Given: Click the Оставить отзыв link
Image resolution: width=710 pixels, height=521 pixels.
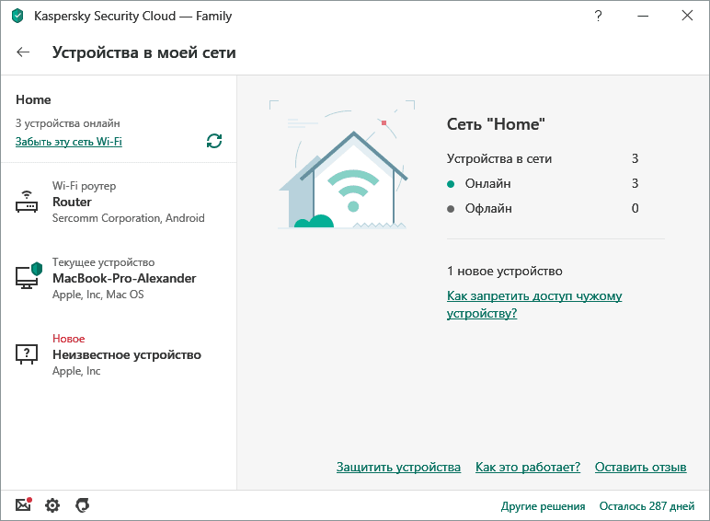Looking at the screenshot, I should 640,467.
